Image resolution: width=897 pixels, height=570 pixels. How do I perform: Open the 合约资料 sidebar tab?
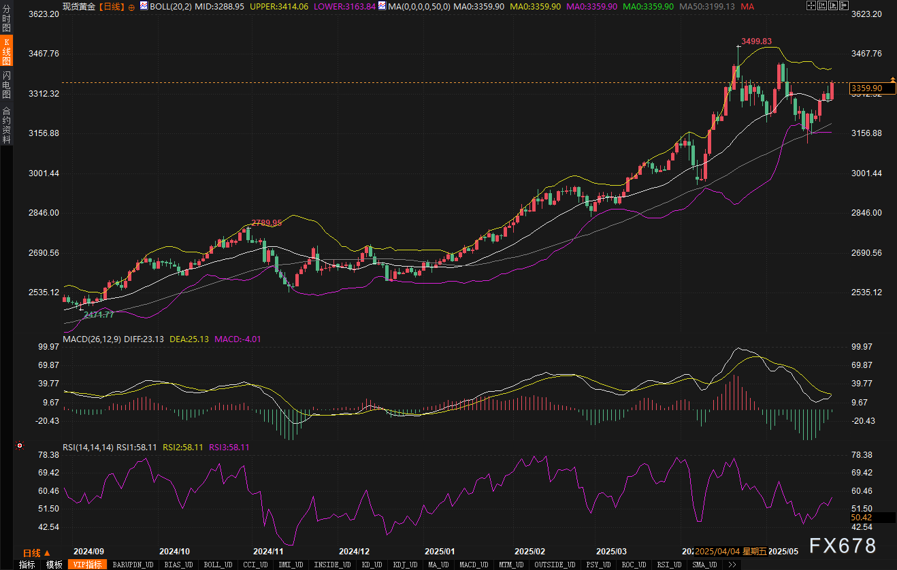pos(6,125)
